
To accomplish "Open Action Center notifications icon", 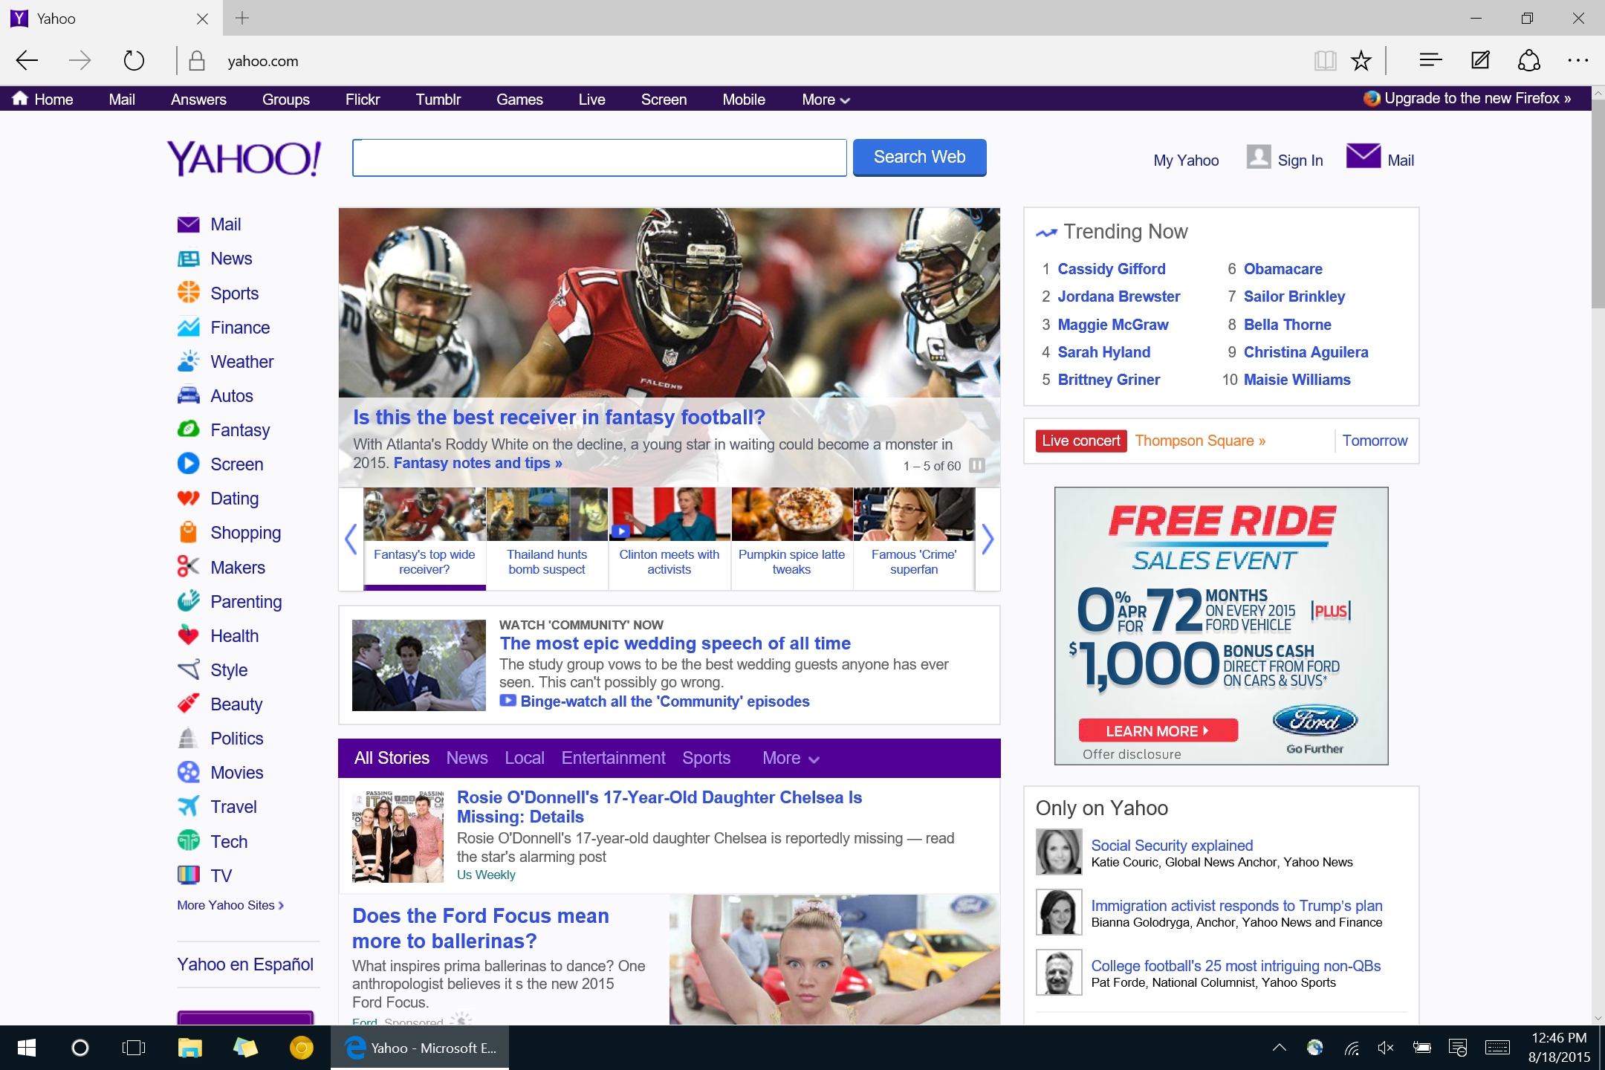I will [x=1458, y=1048].
